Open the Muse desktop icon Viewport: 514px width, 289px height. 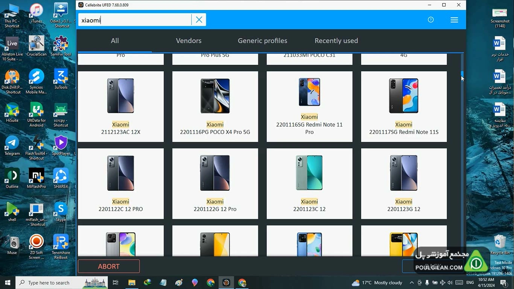coord(12,245)
